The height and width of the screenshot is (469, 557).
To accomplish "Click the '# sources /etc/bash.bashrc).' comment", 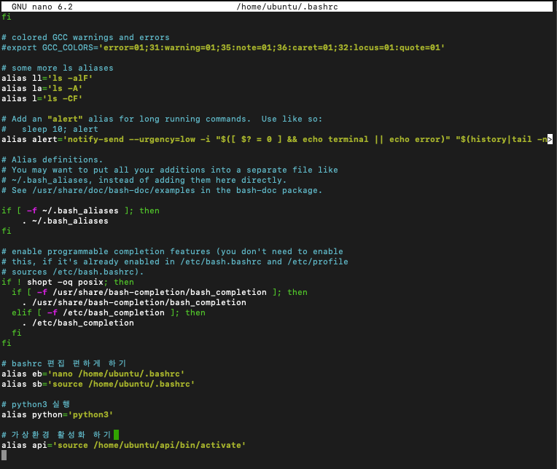I will coord(72,272).
